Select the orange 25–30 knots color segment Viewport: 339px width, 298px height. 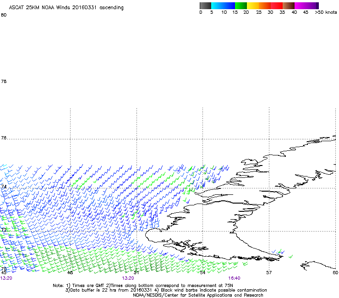(265, 6)
